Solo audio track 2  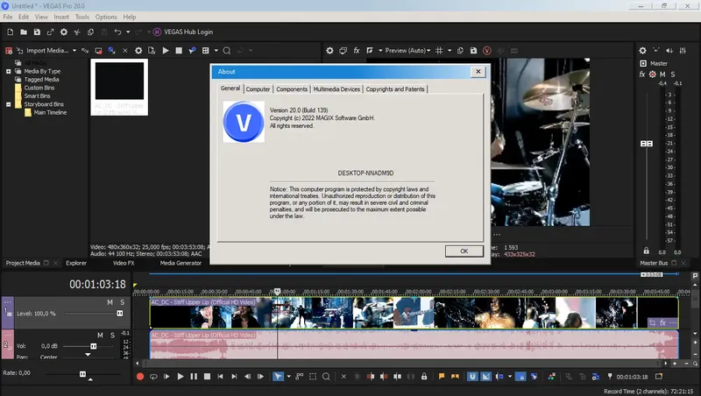point(113,336)
